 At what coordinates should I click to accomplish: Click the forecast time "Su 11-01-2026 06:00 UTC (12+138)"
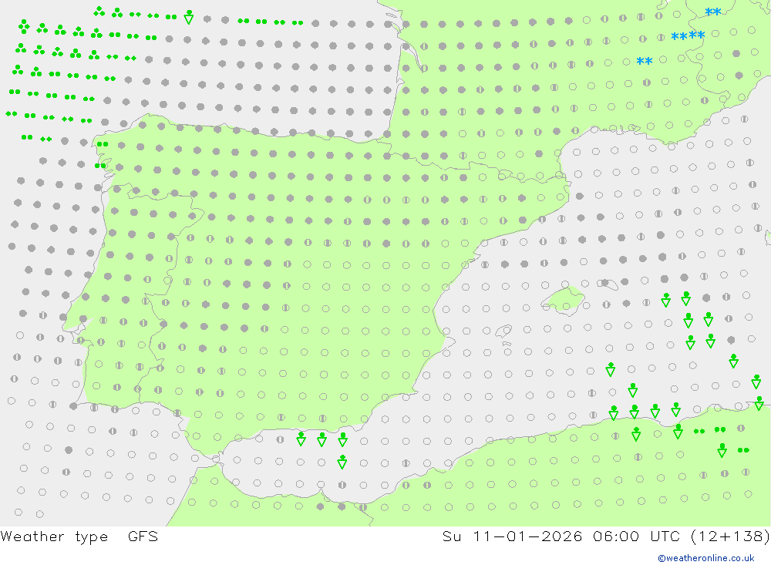pos(606,536)
